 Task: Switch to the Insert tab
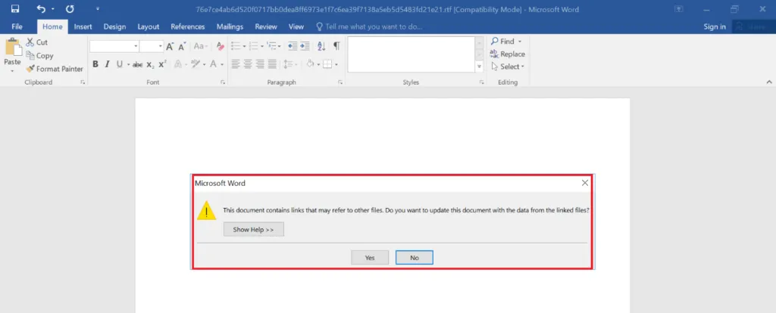[83, 26]
